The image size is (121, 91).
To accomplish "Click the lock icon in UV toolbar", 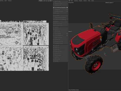I will pos(48,1).
